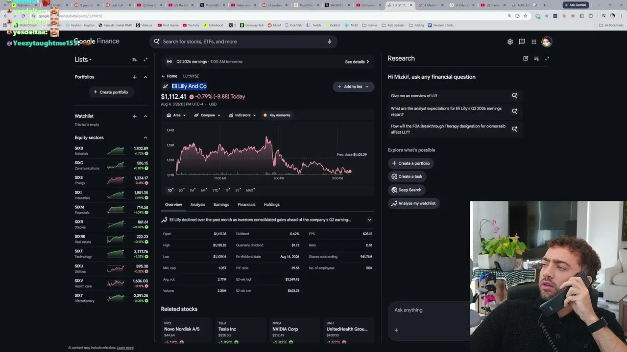Add a stock to Watchlist with plus icon
The height and width of the screenshot is (352, 627).
click(135, 116)
